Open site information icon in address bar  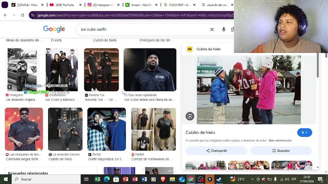pyautogui.click(x=33, y=15)
